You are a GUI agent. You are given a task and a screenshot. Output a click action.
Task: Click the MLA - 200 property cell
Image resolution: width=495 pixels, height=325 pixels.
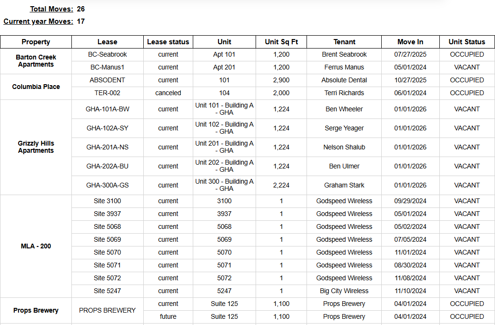36,246
